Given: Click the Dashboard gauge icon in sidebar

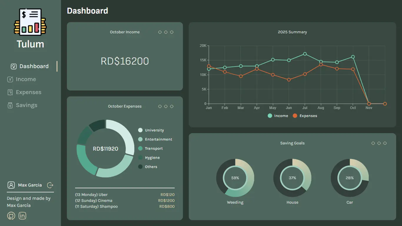Looking at the screenshot, I should click(14, 67).
